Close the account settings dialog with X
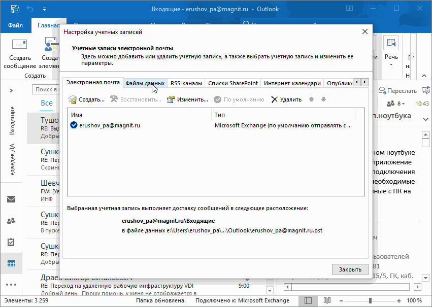The height and width of the screenshot is (307, 432). [365, 31]
